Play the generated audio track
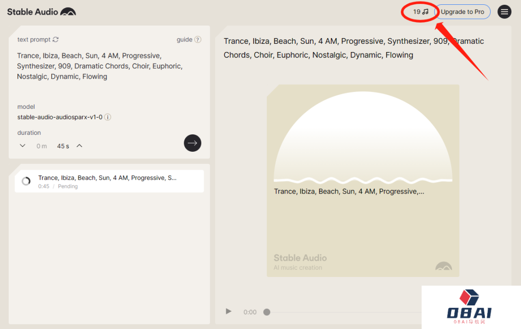Screen dimensions: 521x329 (229, 312)
